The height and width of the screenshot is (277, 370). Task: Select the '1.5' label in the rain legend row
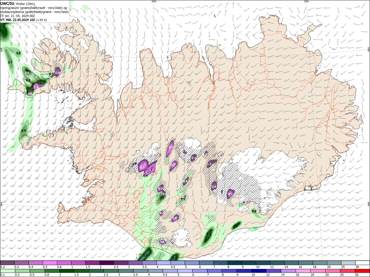coord(76,275)
